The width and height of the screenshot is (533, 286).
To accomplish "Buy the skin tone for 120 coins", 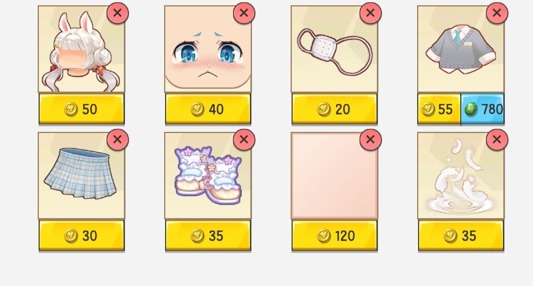I will 335,235.
